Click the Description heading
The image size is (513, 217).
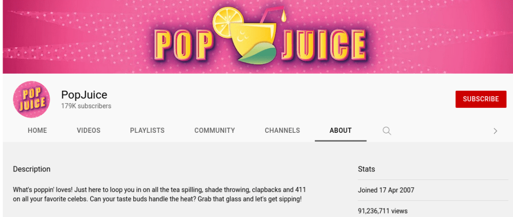click(32, 169)
